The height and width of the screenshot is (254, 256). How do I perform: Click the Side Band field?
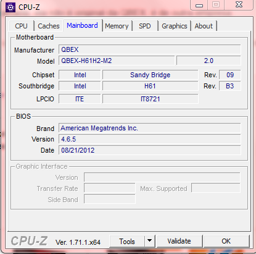pos(110,199)
